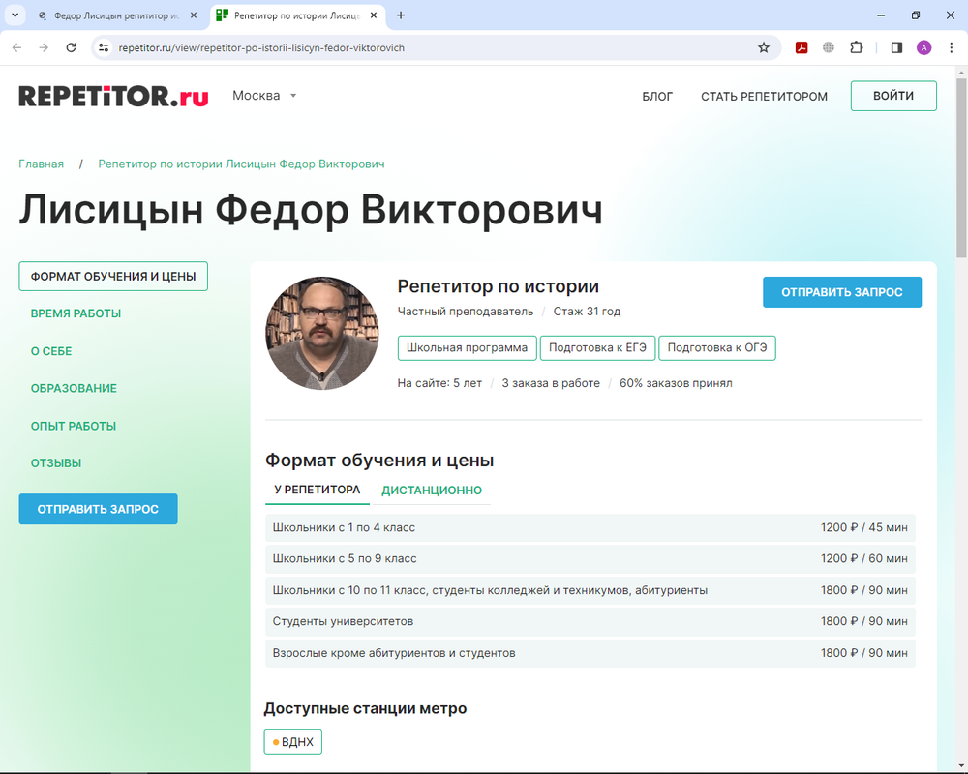968x774 pixels.
Task: Open Chrome three-dot menu
Action: pyautogui.click(x=951, y=47)
